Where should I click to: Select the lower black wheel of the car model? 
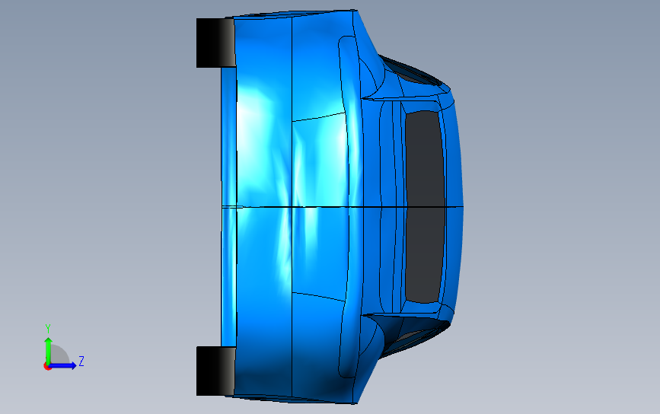pos(215,371)
